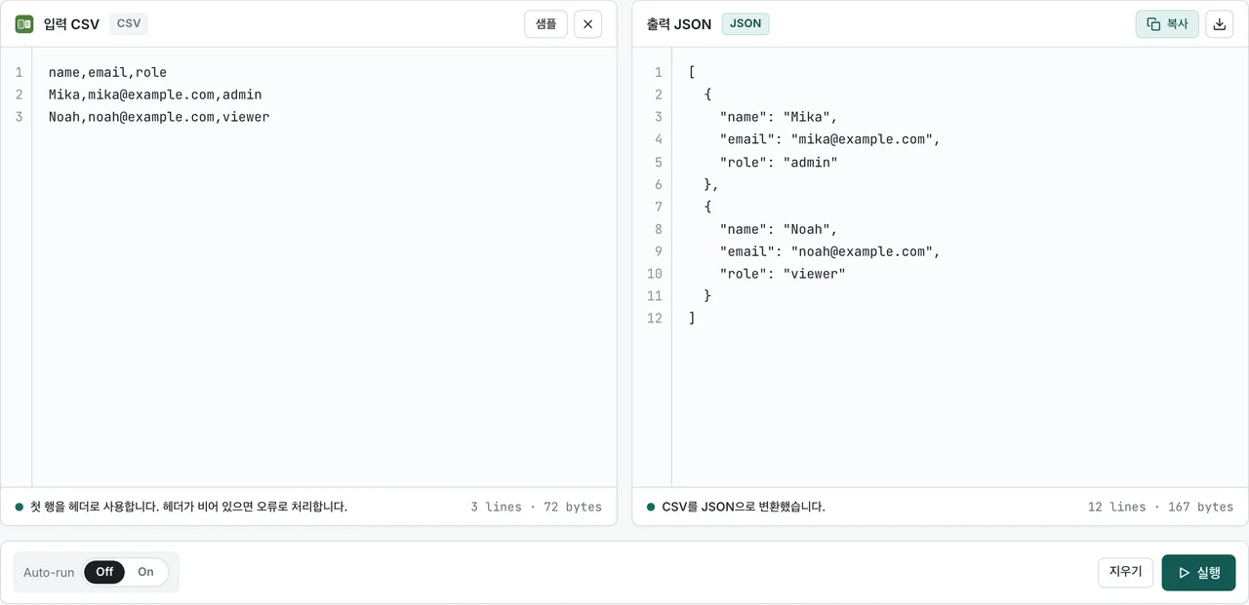Click the message CSV를 JSON으로 변환했습니다
The width and height of the screenshot is (1249, 605).
(744, 507)
